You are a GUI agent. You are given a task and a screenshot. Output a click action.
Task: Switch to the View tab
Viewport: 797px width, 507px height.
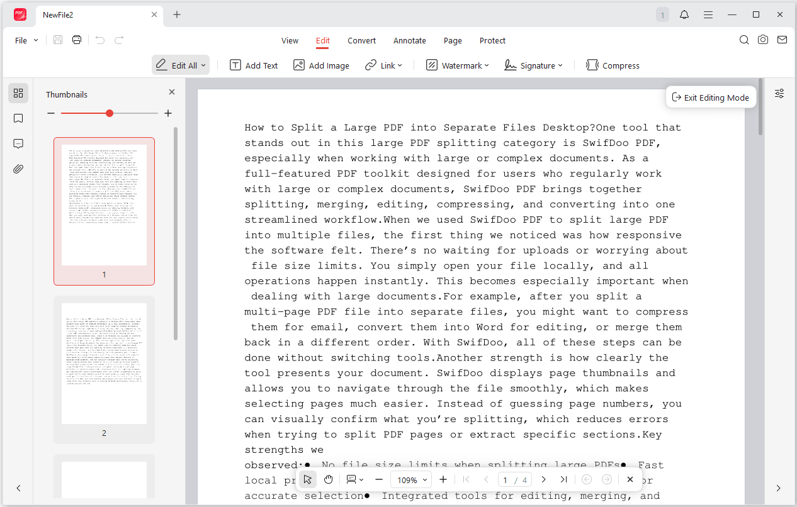290,40
